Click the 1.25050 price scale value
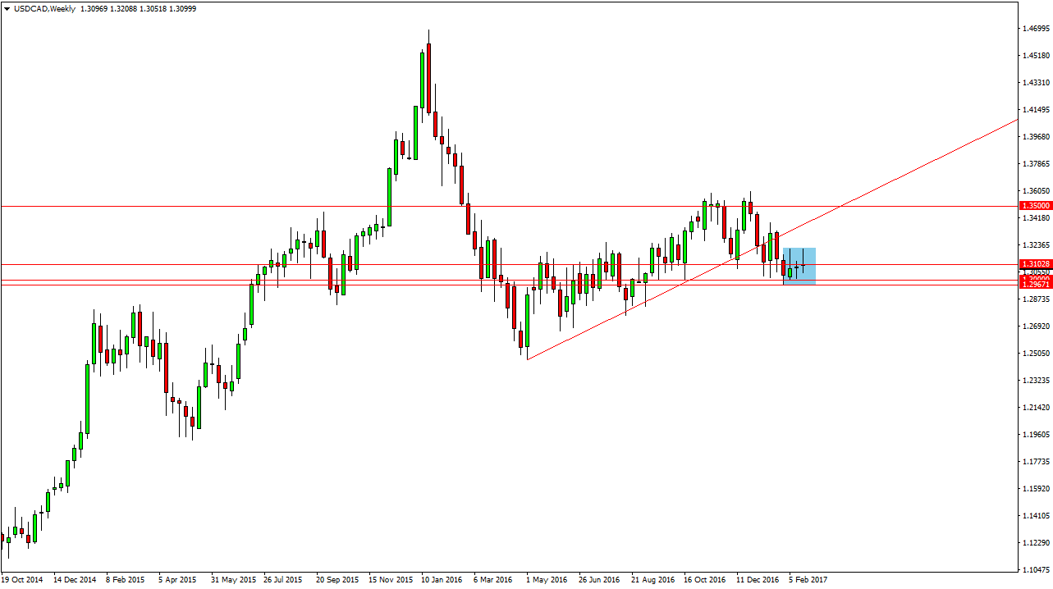The image size is (1053, 589). click(x=1034, y=354)
